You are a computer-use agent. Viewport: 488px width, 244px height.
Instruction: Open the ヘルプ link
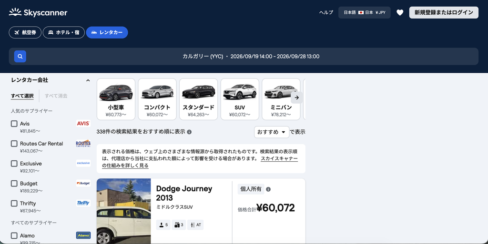point(326,12)
